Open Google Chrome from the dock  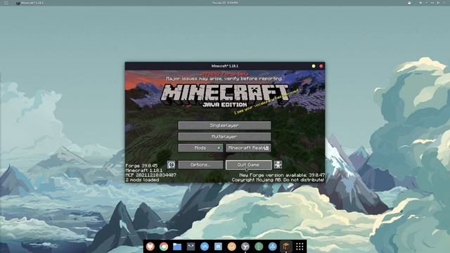(x=164, y=247)
